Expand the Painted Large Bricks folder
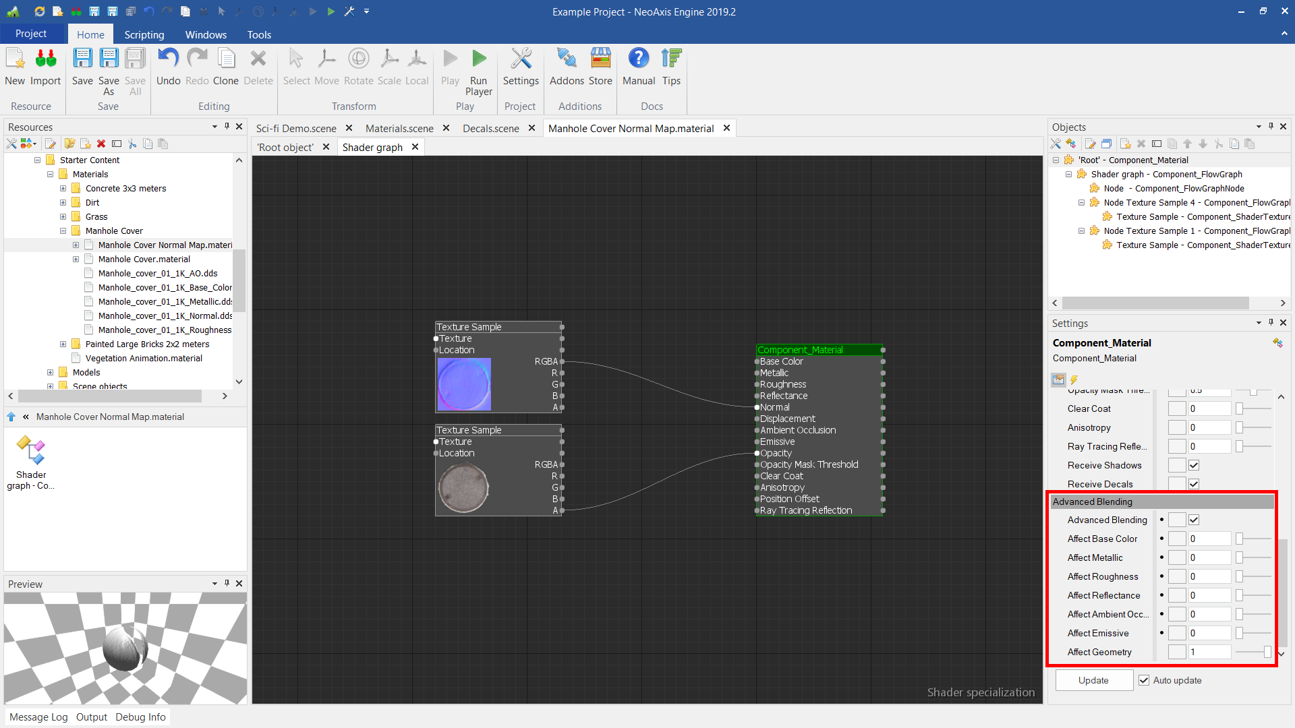Screen dimensions: 1295x728 (63, 344)
